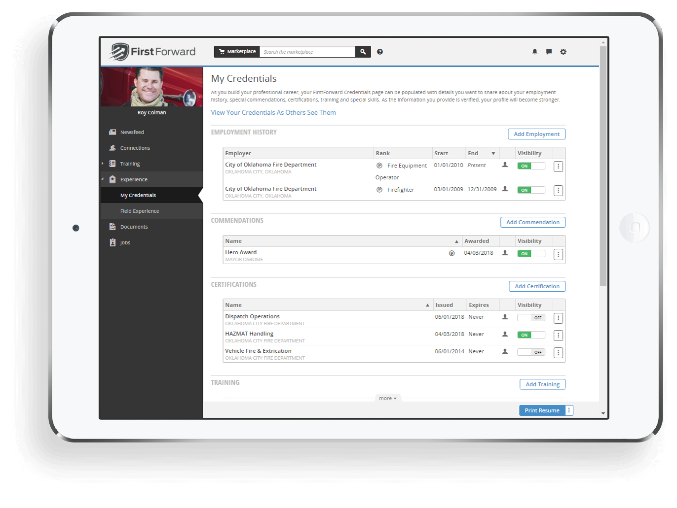Open View Your Credentials As Others See Them
The height and width of the screenshot is (508, 677).
tap(273, 112)
